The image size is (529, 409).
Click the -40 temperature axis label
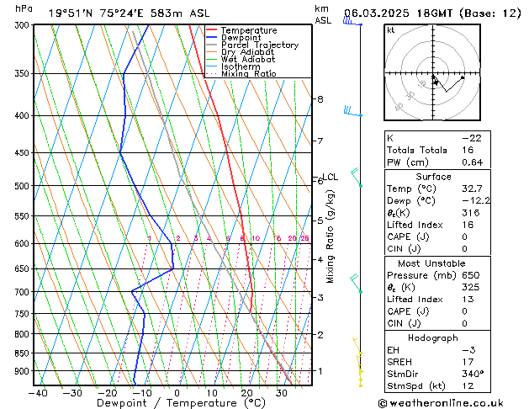coord(38,393)
